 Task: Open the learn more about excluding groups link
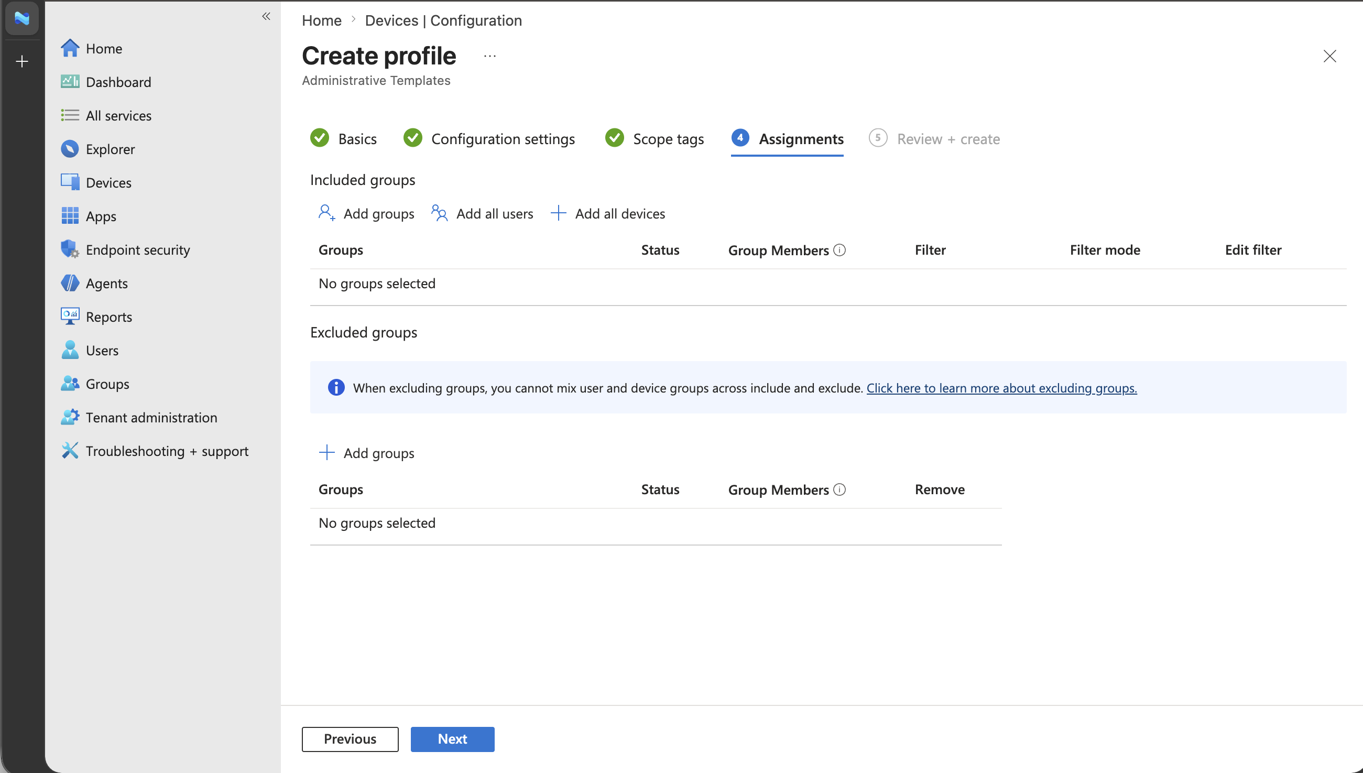(1001, 388)
